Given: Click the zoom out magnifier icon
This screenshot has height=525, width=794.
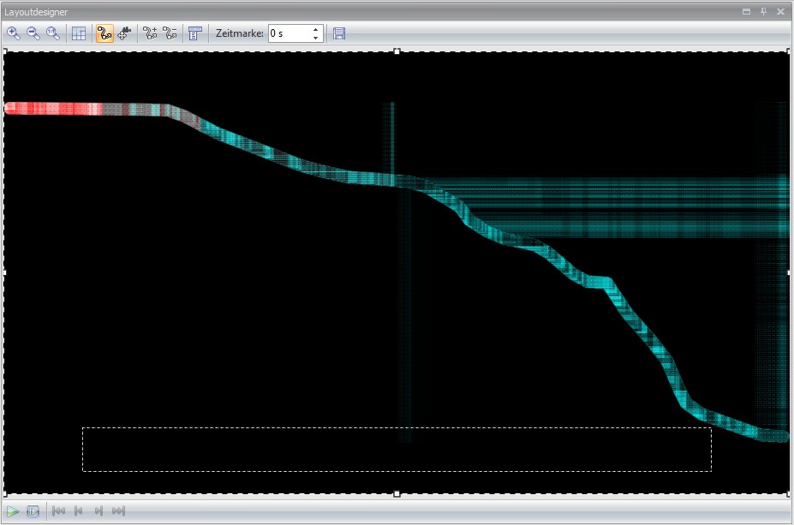Looking at the screenshot, I should (x=33, y=33).
